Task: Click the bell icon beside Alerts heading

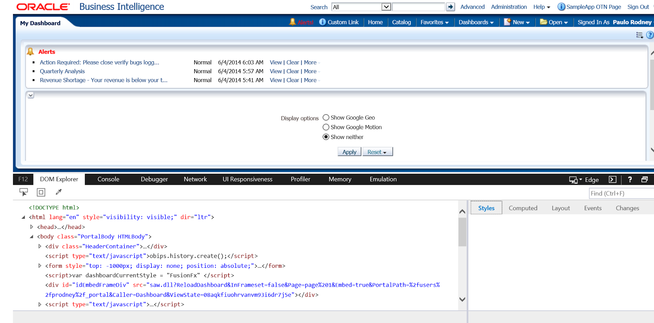Action: 30,52
